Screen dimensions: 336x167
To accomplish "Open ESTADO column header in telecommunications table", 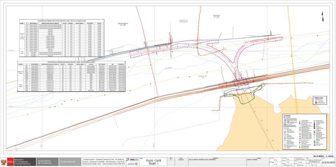I will pyautogui.click(x=99, y=23).
